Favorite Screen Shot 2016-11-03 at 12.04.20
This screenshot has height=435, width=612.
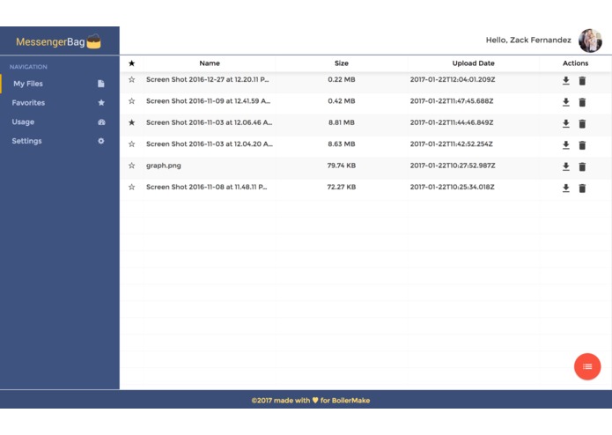click(131, 144)
